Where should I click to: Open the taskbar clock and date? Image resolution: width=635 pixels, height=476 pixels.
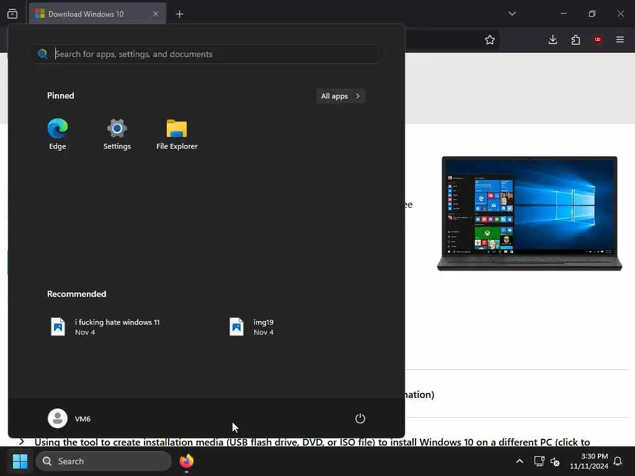(x=589, y=461)
